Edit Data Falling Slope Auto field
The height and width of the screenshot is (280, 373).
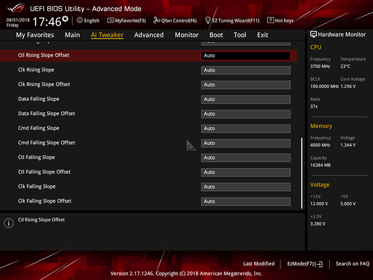(x=246, y=99)
